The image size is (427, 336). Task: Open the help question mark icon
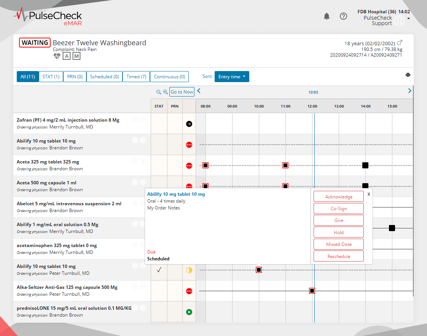[x=343, y=16]
